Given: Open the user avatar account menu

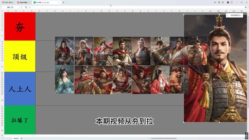Looking at the screenshot, I should click(232, 2).
